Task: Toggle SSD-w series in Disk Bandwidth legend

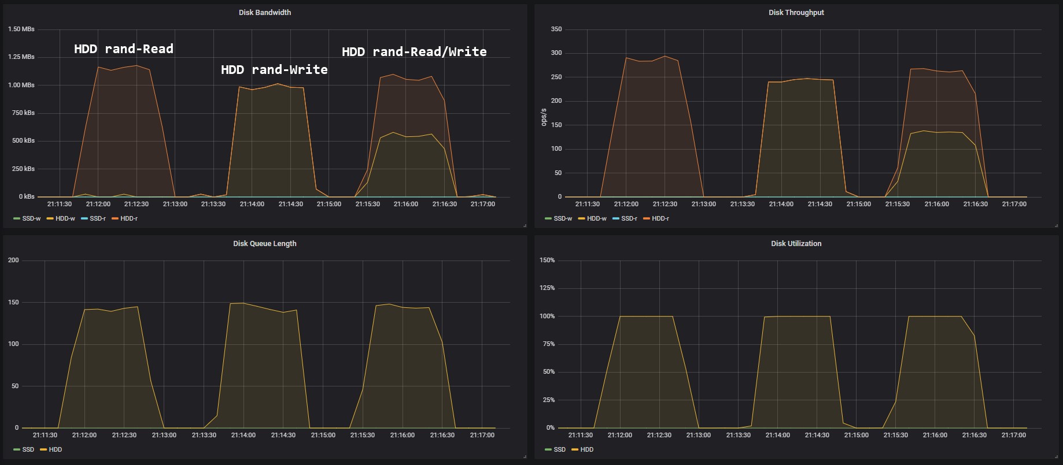Action: (x=31, y=218)
